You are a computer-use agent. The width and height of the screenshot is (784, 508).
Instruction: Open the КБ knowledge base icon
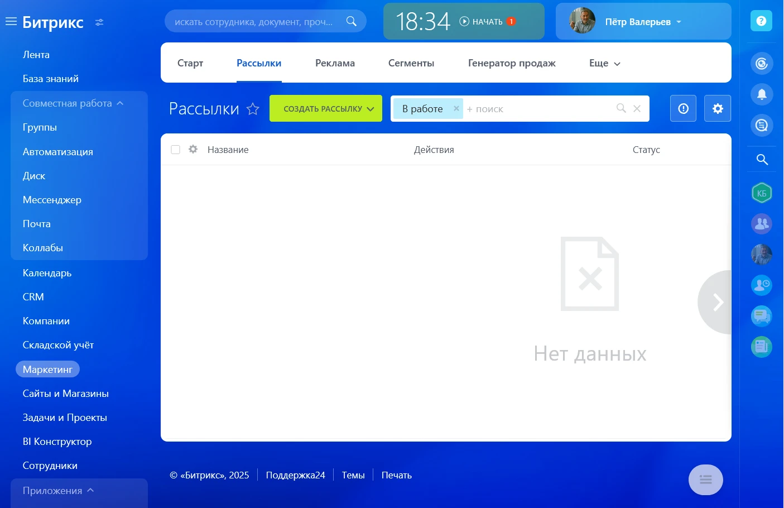tap(761, 193)
